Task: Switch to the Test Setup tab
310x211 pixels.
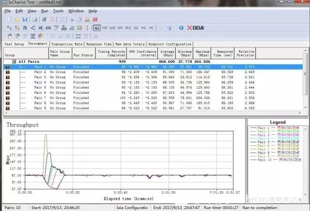Action: pos(14,44)
